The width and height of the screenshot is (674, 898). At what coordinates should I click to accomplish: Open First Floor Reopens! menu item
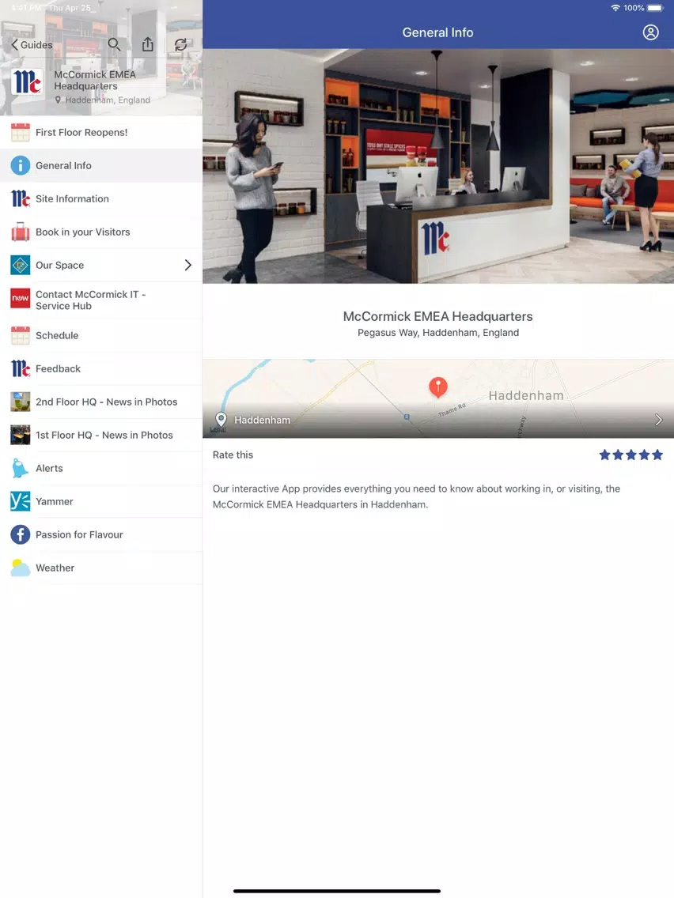(x=101, y=132)
